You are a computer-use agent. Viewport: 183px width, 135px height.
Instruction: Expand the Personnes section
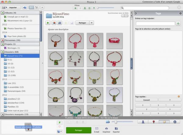[x=2, y=40]
